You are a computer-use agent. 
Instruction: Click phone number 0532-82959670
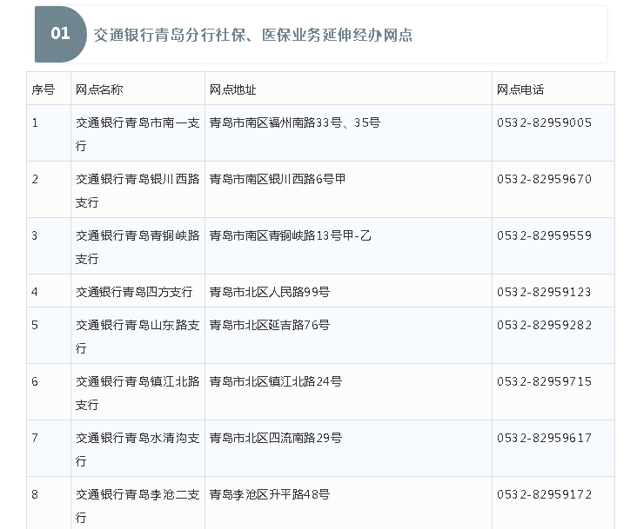(x=544, y=180)
